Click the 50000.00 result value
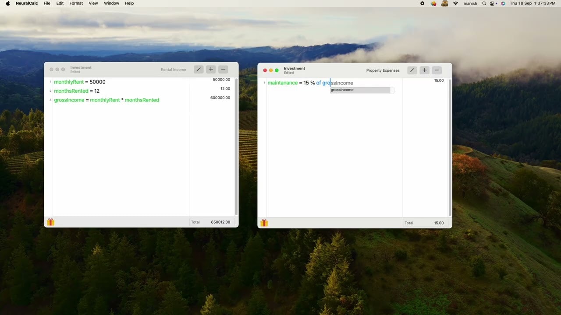Viewport: 561px width, 315px height. pyautogui.click(x=221, y=80)
